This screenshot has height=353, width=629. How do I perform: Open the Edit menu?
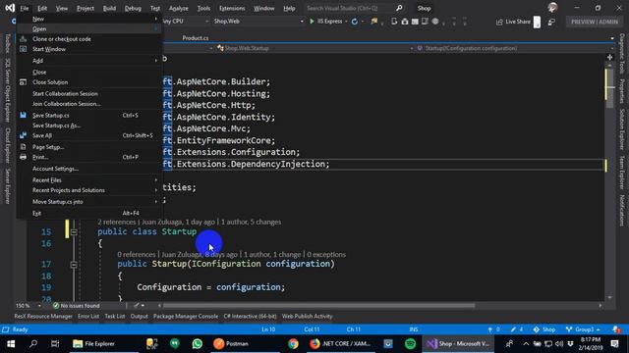pos(42,8)
